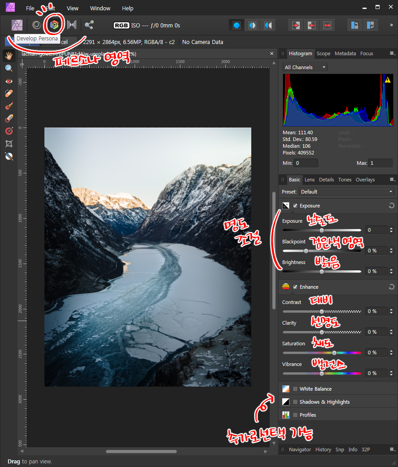
Task: Switch to the Metadata tab
Action: (x=346, y=53)
